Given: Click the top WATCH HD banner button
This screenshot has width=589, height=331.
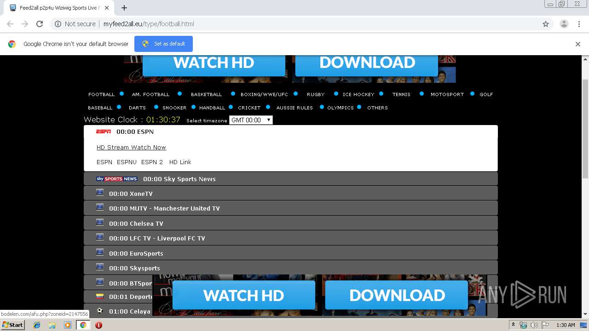Looking at the screenshot, I should (x=214, y=65).
